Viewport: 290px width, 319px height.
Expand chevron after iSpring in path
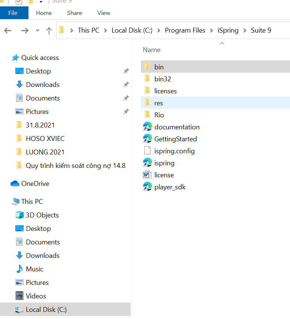(x=245, y=30)
